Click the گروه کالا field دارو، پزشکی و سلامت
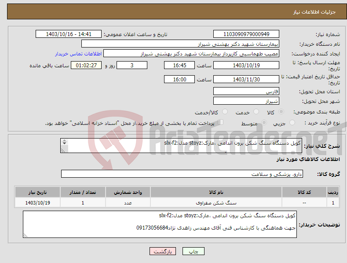This screenshot has height=263, width=347. click(x=182, y=174)
